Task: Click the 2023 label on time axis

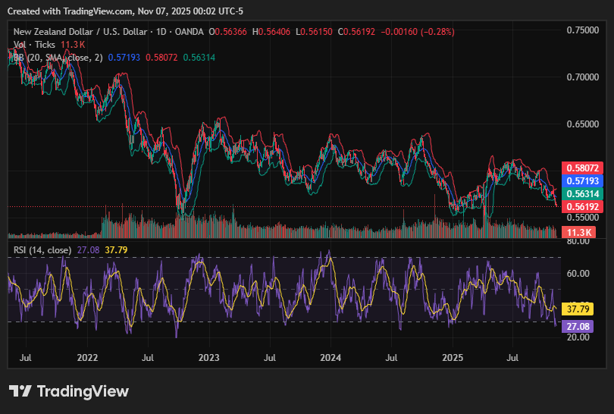Action: [x=208, y=356]
